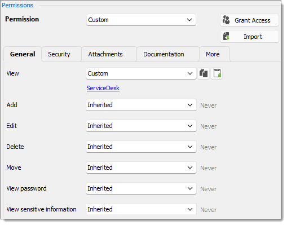
Task: Open the Edit permission dropdown
Action: click(x=141, y=126)
